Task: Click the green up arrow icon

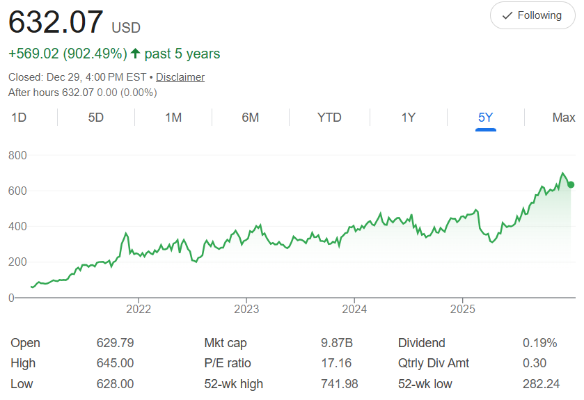Action: pyautogui.click(x=135, y=54)
